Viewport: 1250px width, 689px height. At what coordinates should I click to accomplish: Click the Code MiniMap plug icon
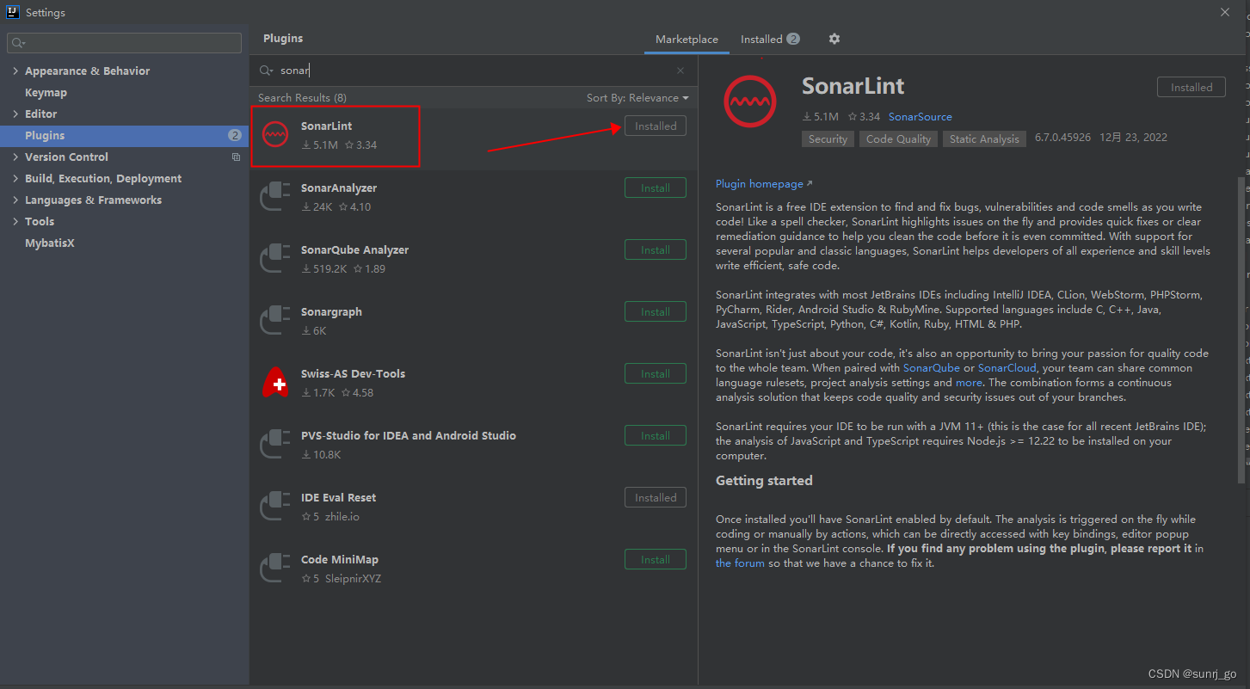(275, 569)
